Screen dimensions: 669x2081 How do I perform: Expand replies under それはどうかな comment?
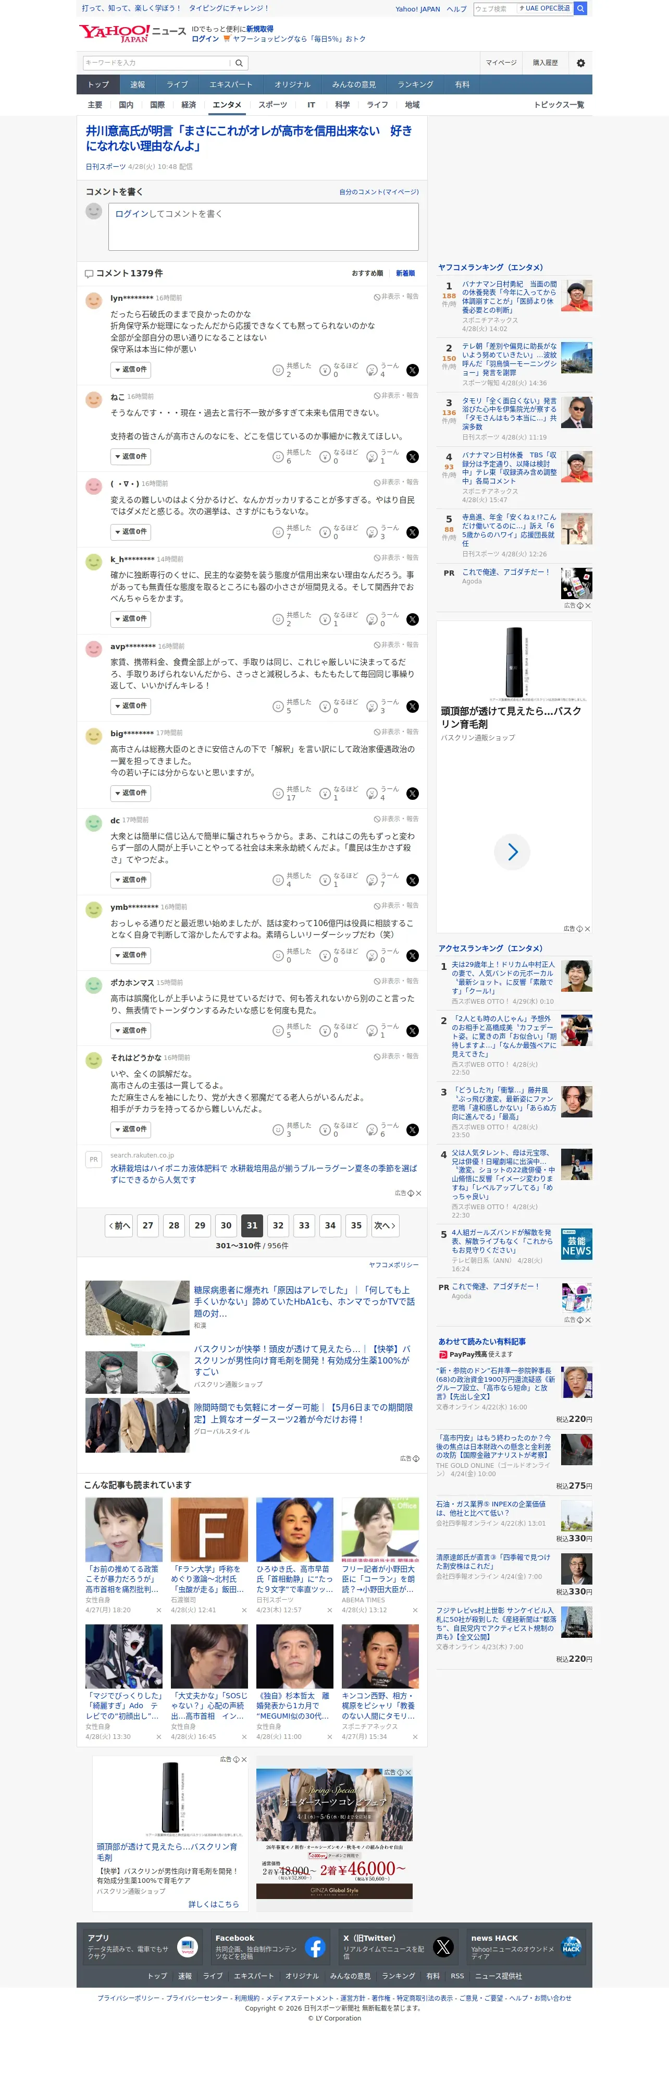[x=131, y=1129]
